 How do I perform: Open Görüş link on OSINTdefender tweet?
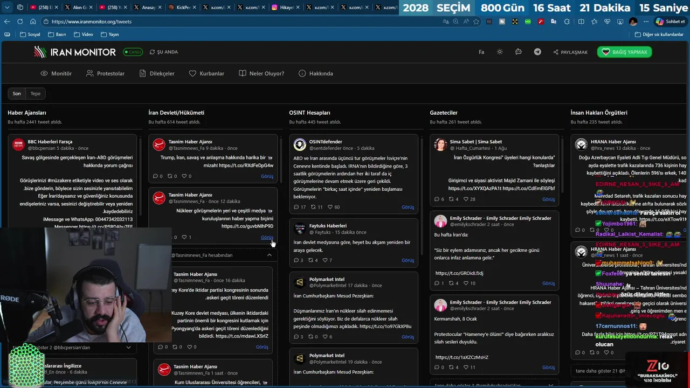tap(408, 207)
